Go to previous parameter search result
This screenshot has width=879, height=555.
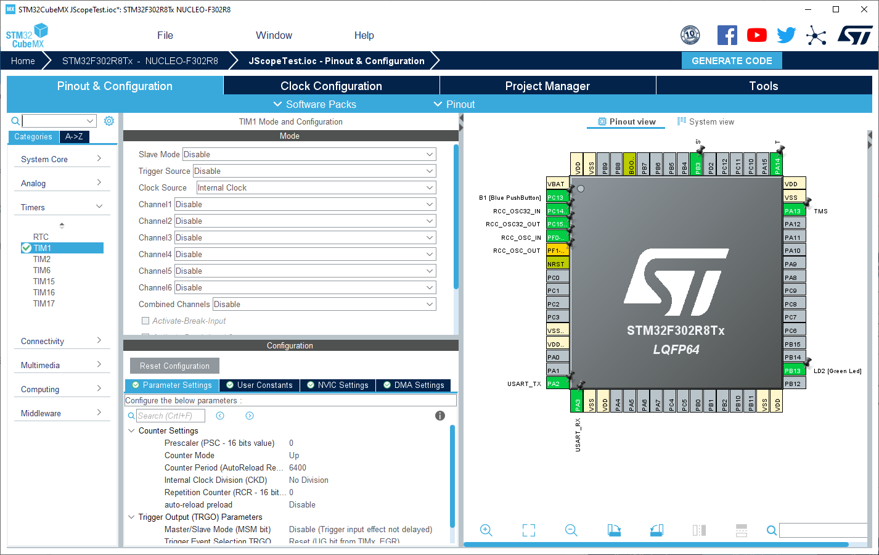(x=220, y=416)
